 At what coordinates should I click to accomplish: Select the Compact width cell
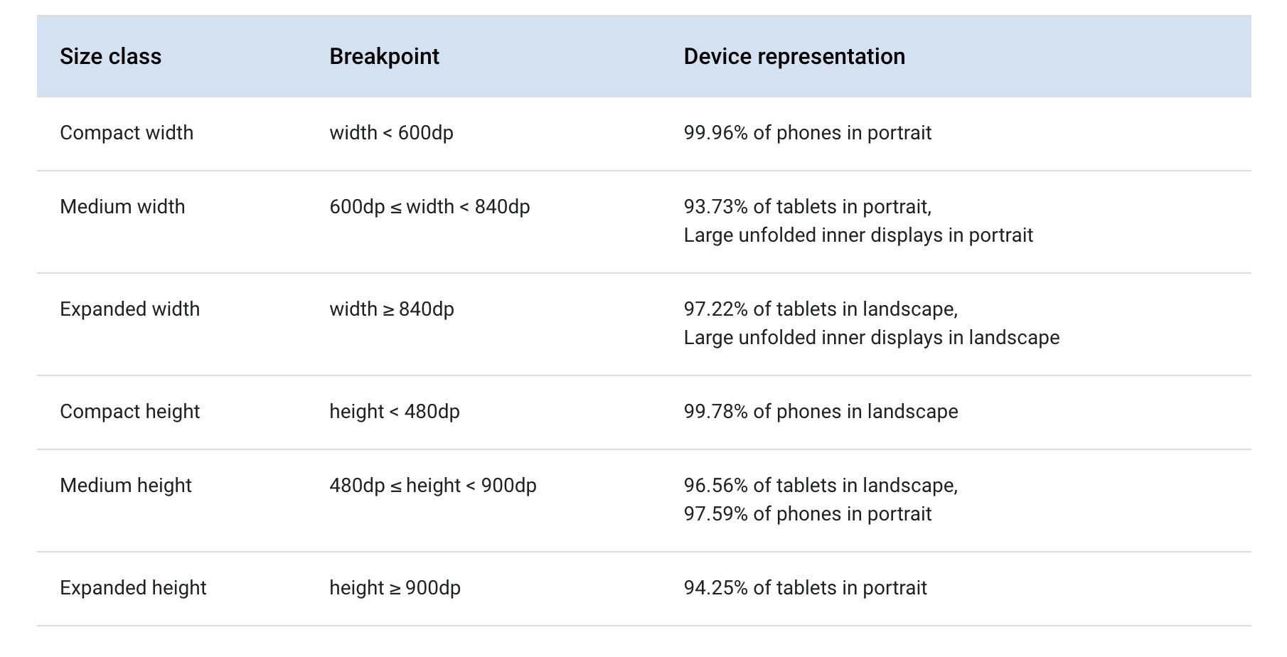pos(127,133)
